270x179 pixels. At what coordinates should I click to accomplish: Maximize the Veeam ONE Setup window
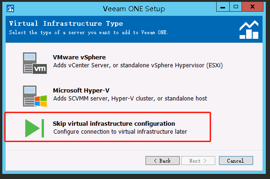point(235,7)
